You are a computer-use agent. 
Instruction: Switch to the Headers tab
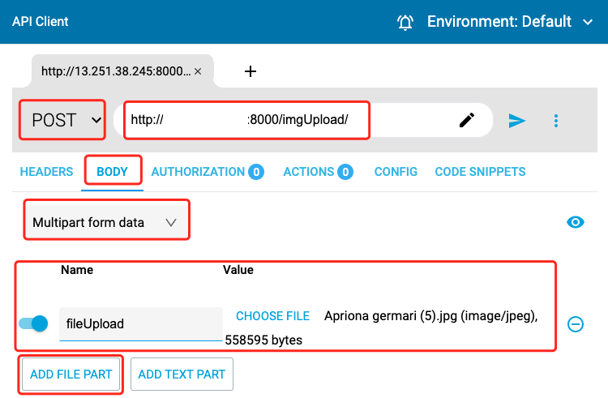[x=46, y=172]
